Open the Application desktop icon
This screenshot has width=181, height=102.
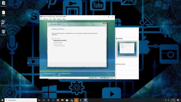3,4
